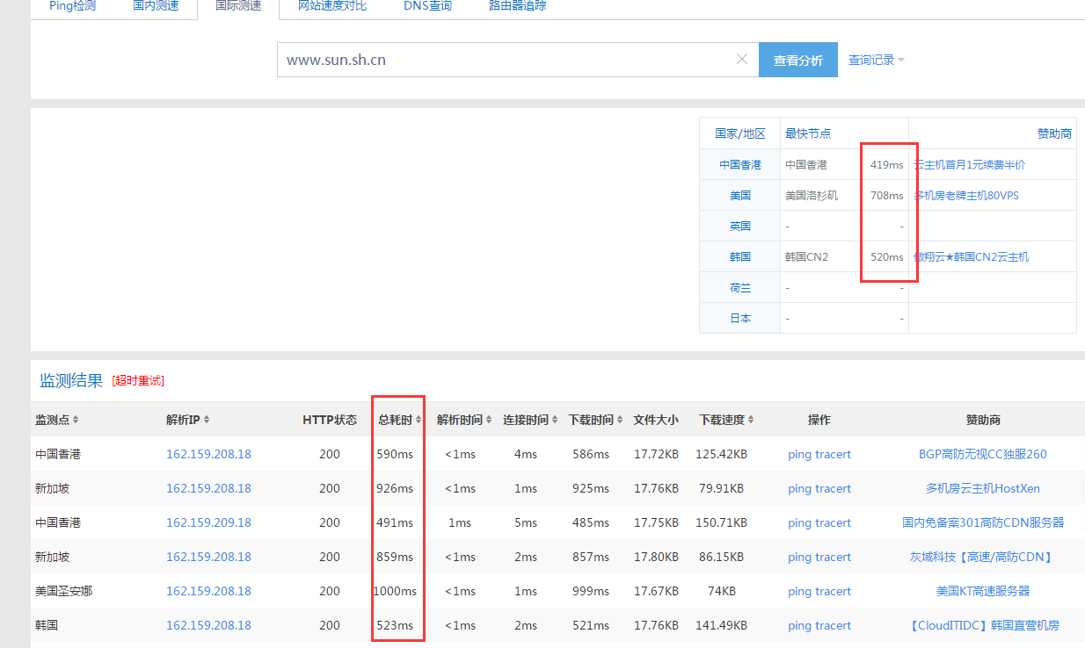Select the 路由器追踪 tab
The image size is (1085, 648).
coord(517,6)
